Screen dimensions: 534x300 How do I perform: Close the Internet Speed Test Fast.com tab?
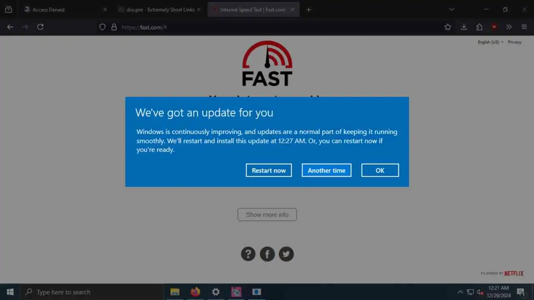292,10
